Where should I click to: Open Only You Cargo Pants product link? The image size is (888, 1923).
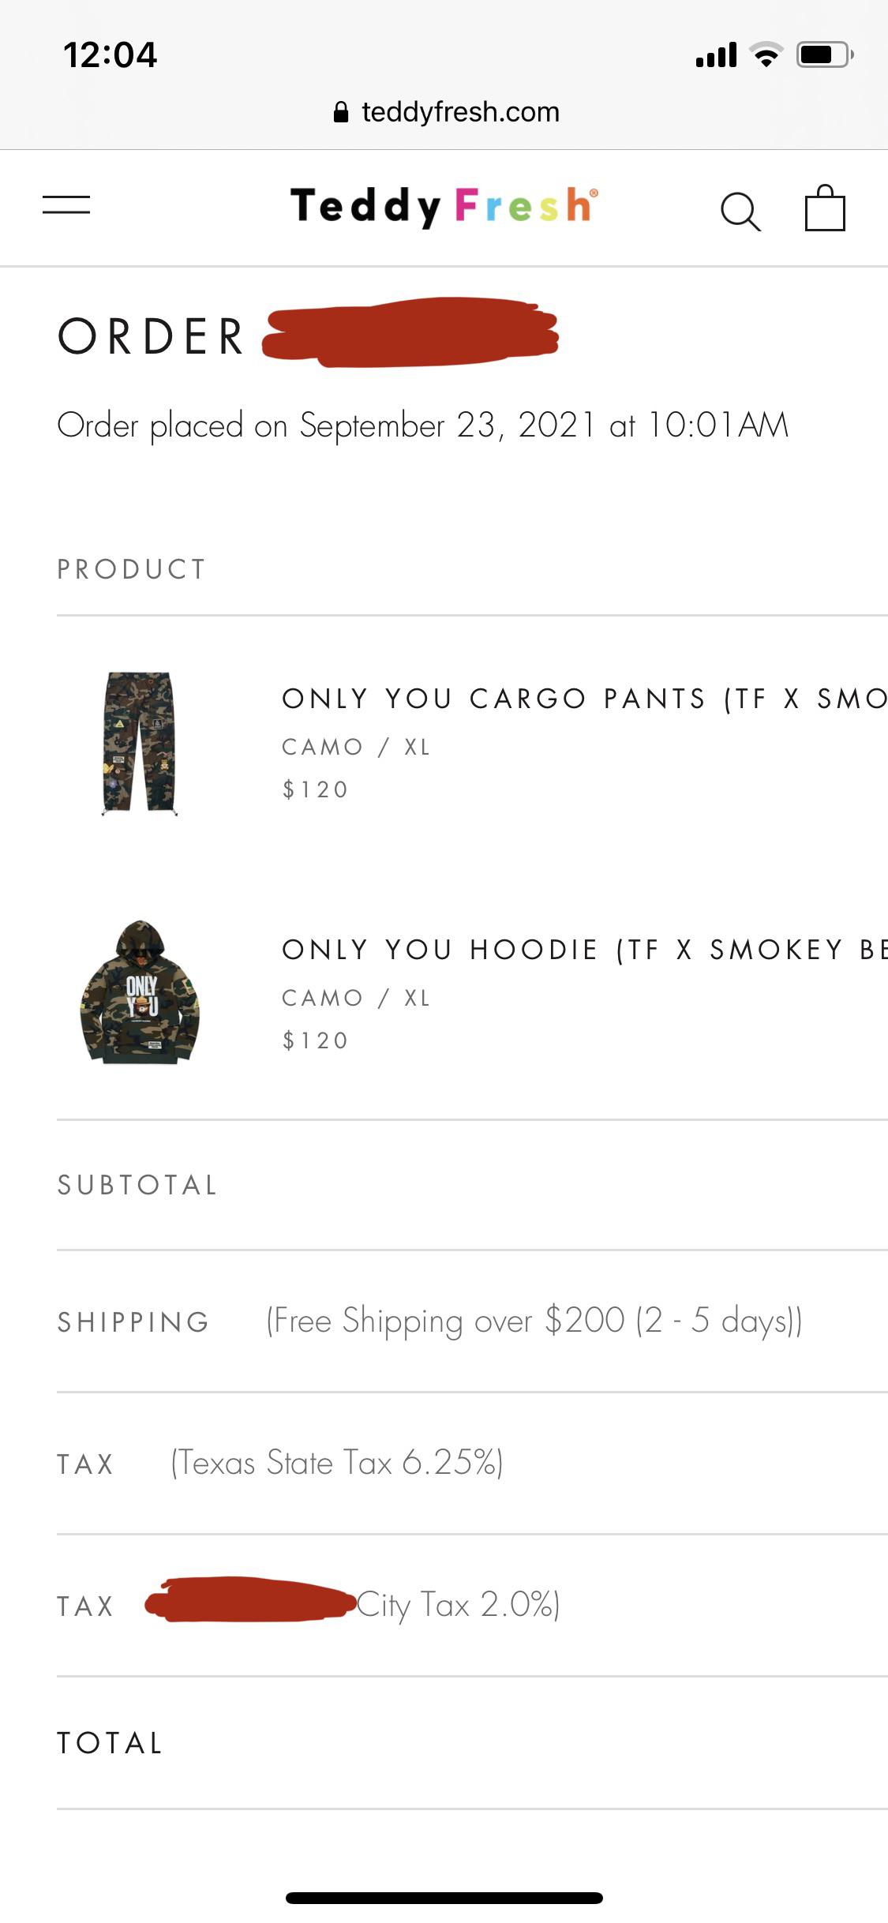[x=584, y=699]
